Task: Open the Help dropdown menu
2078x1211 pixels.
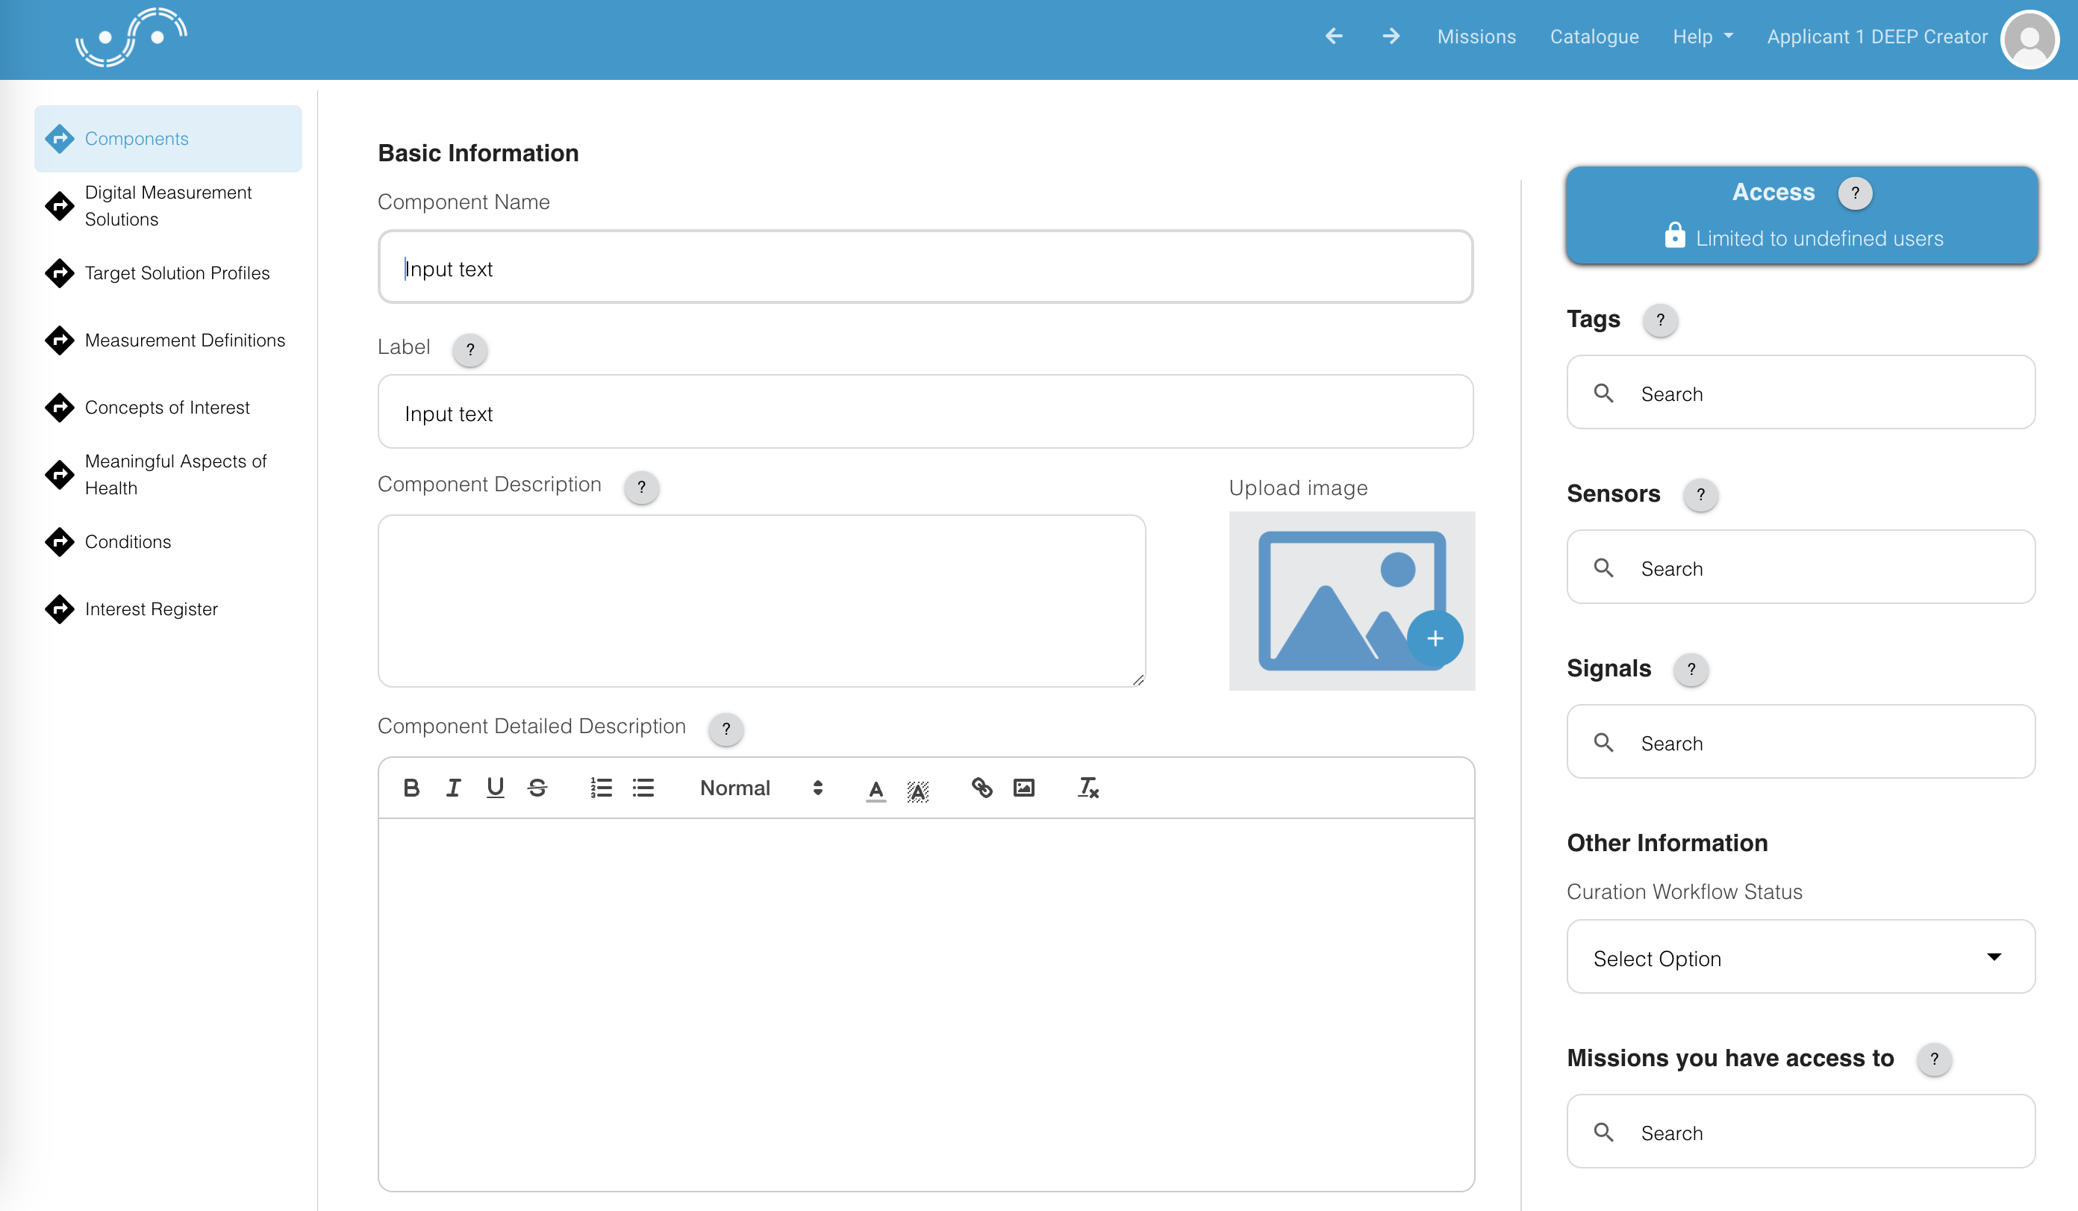Action: coord(1703,37)
